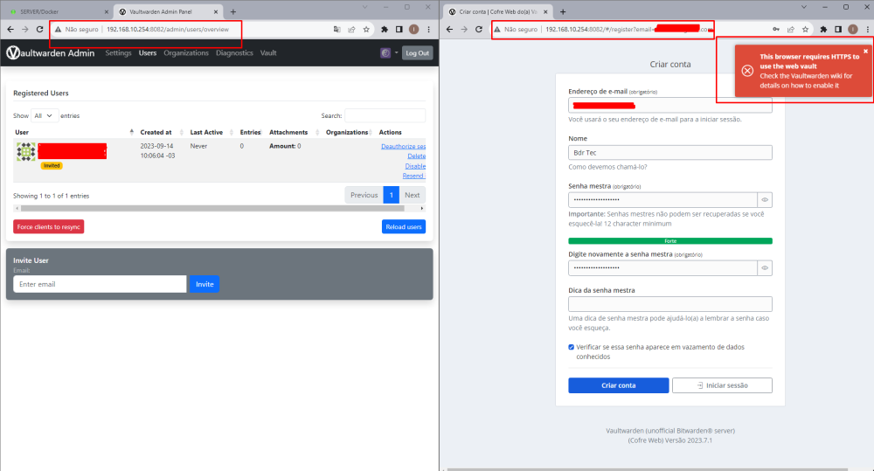Click users table horizontal scrollbar
The height and width of the screenshot is (471, 874).
[212, 209]
